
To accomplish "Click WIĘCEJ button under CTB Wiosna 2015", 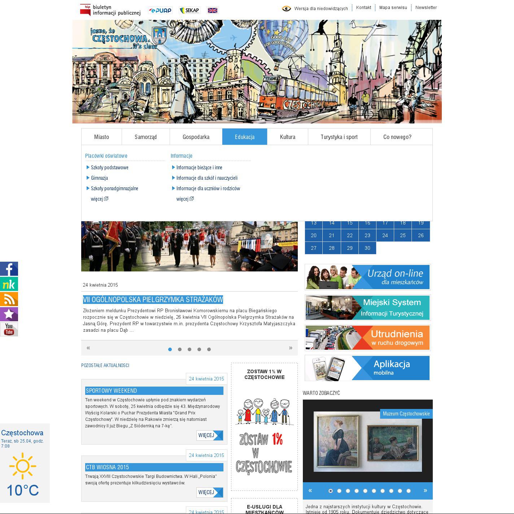I will point(210,492).
